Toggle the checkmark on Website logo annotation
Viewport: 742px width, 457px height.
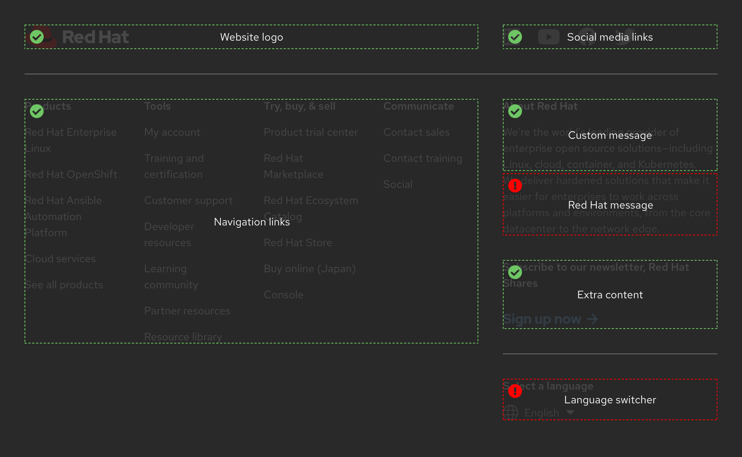37,37
